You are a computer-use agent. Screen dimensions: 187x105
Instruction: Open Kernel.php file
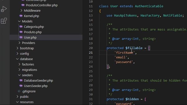click(32, 16)
